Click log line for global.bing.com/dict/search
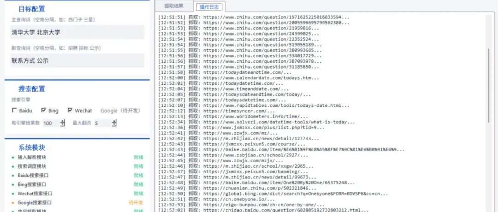The height and width of the screenshot is (212, 498). point(273,194)
